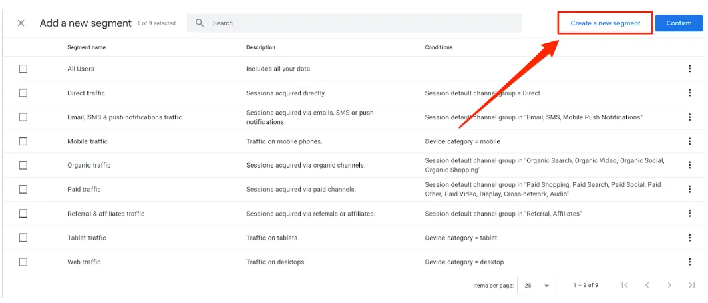Select the Direct traffic segment checkbox
This screenshot has height=303, width=708.
coord(23,93)
